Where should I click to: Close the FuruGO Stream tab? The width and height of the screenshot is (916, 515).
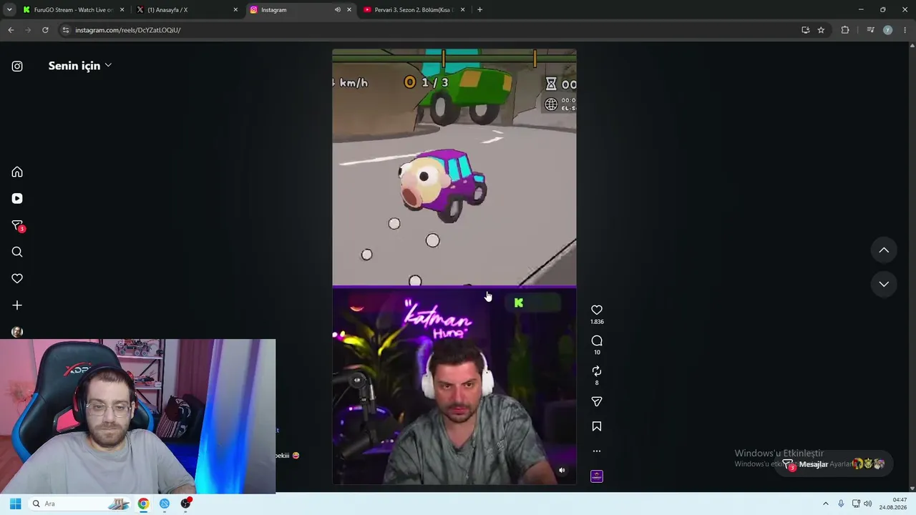coord(122,10)
